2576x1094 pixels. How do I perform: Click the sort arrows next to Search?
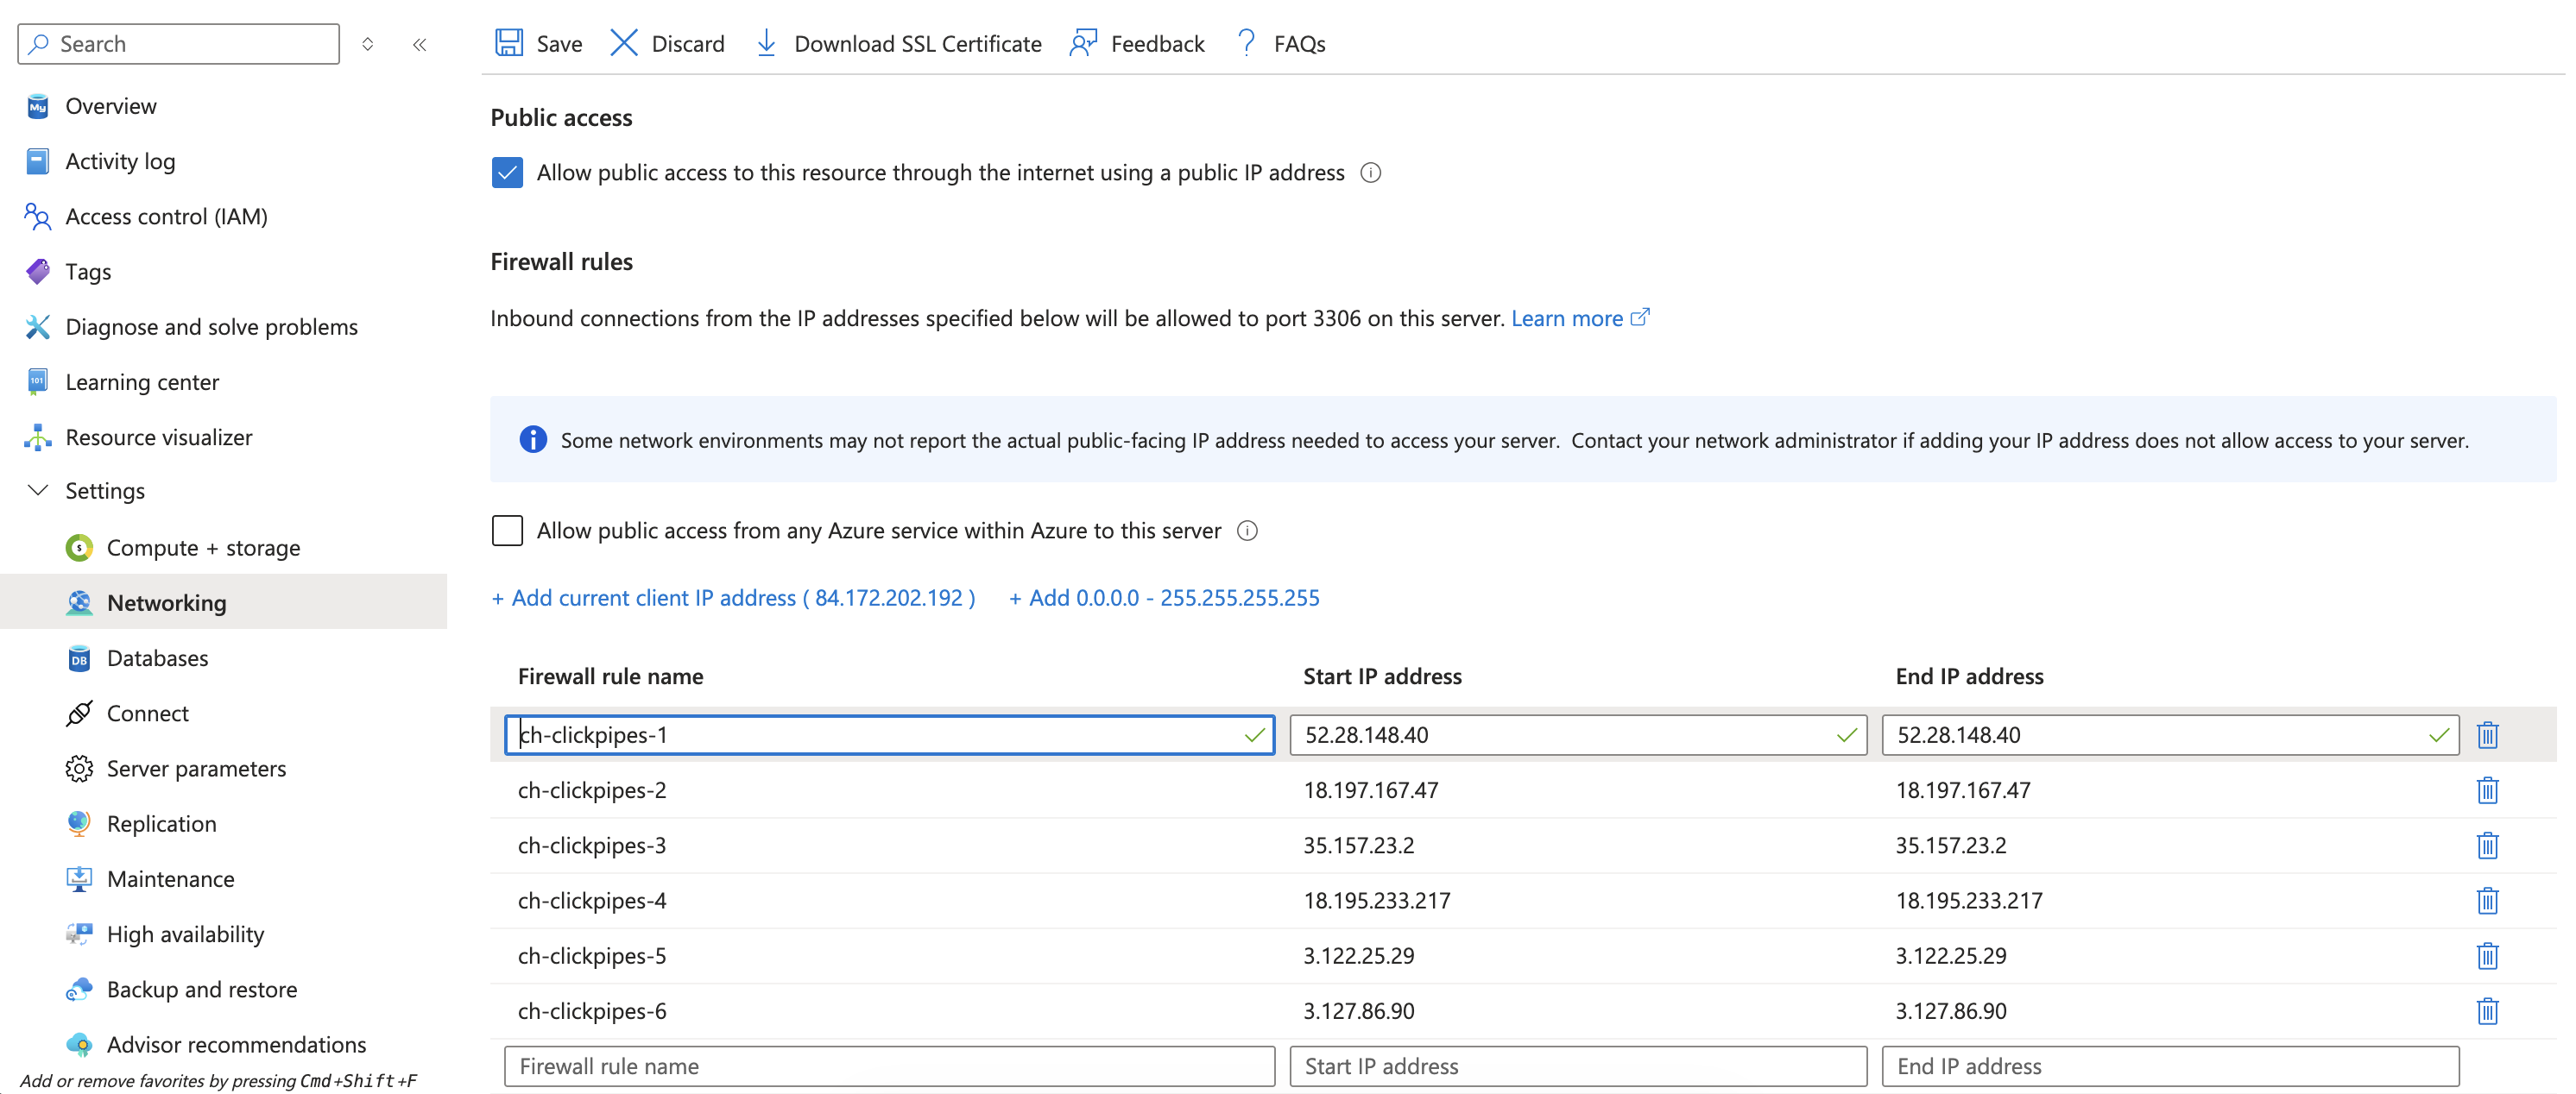tap(368, 44)
